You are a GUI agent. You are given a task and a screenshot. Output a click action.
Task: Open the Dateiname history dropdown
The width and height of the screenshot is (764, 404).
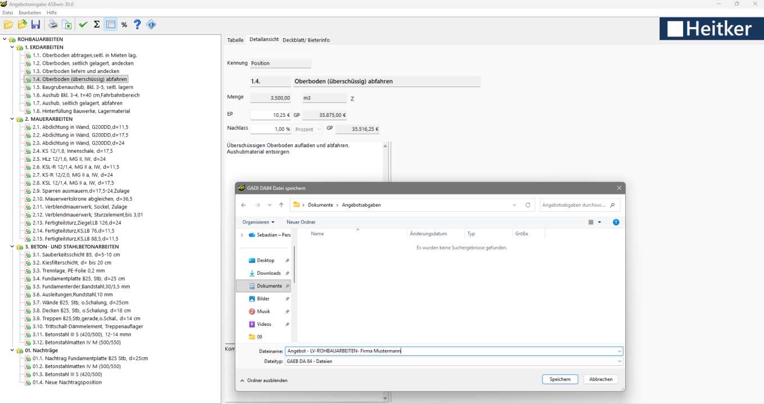619,351
